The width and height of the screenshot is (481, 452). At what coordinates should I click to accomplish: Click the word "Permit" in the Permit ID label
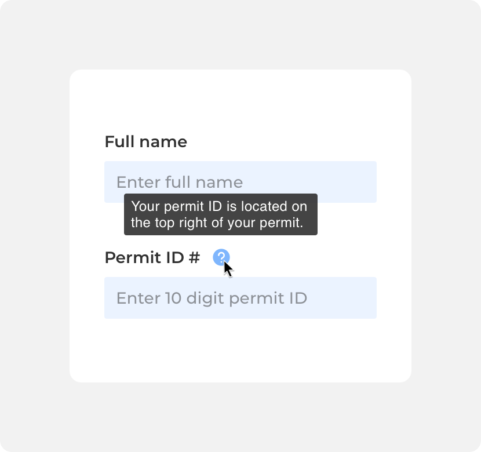133,258
